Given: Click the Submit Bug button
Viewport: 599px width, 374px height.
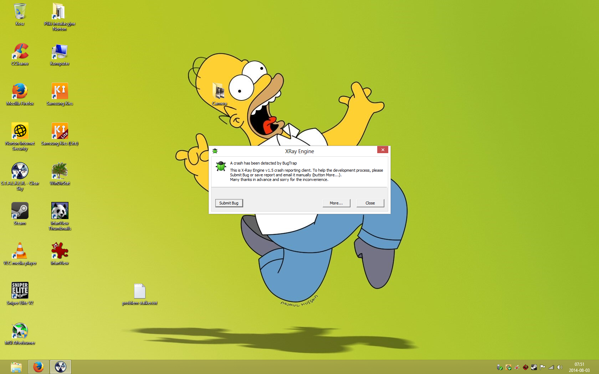Looking at the screenshot, I should (x=229, y=203).
